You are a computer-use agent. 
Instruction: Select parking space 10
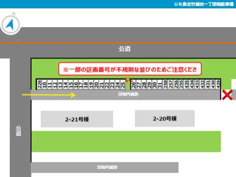point(45,84)
